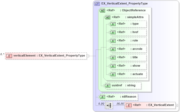
Task: Click the AG icon for ObjectReference
Action: (102, 11)
